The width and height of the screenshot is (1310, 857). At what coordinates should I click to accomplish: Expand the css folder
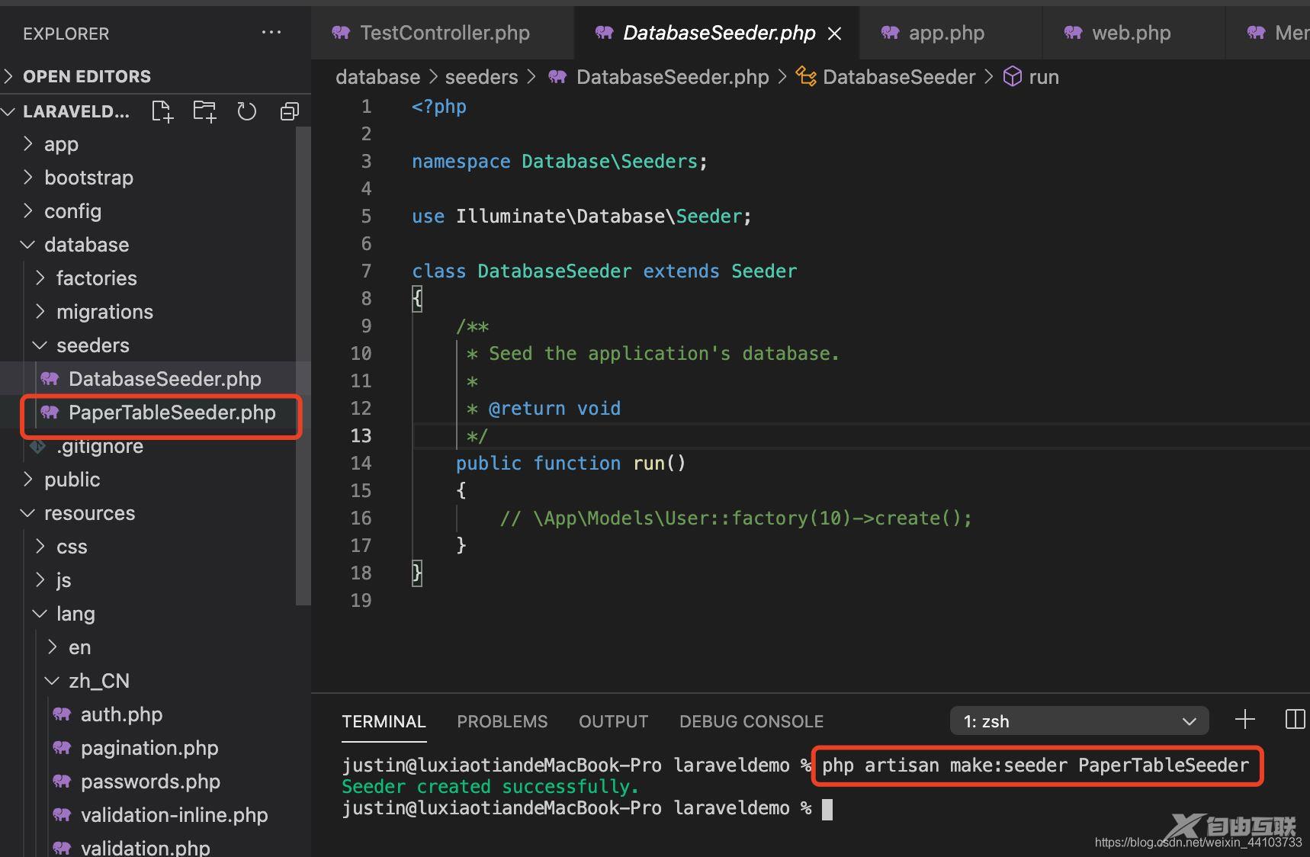tap(40, 546)
